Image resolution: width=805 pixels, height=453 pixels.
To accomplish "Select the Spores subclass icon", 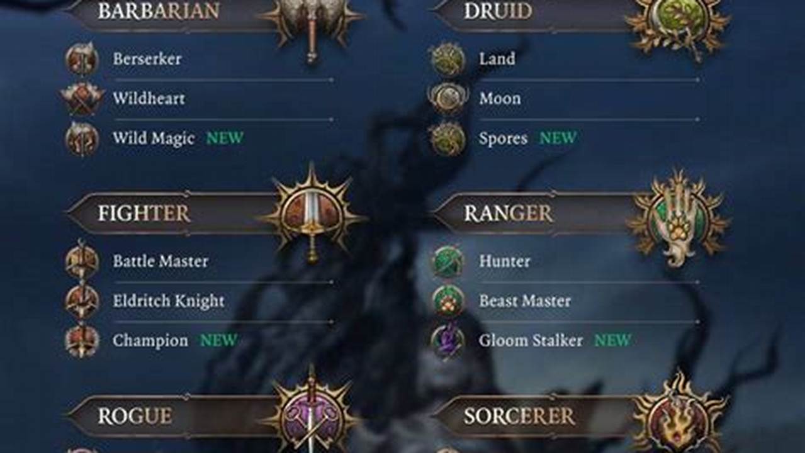I will point(448,138).
